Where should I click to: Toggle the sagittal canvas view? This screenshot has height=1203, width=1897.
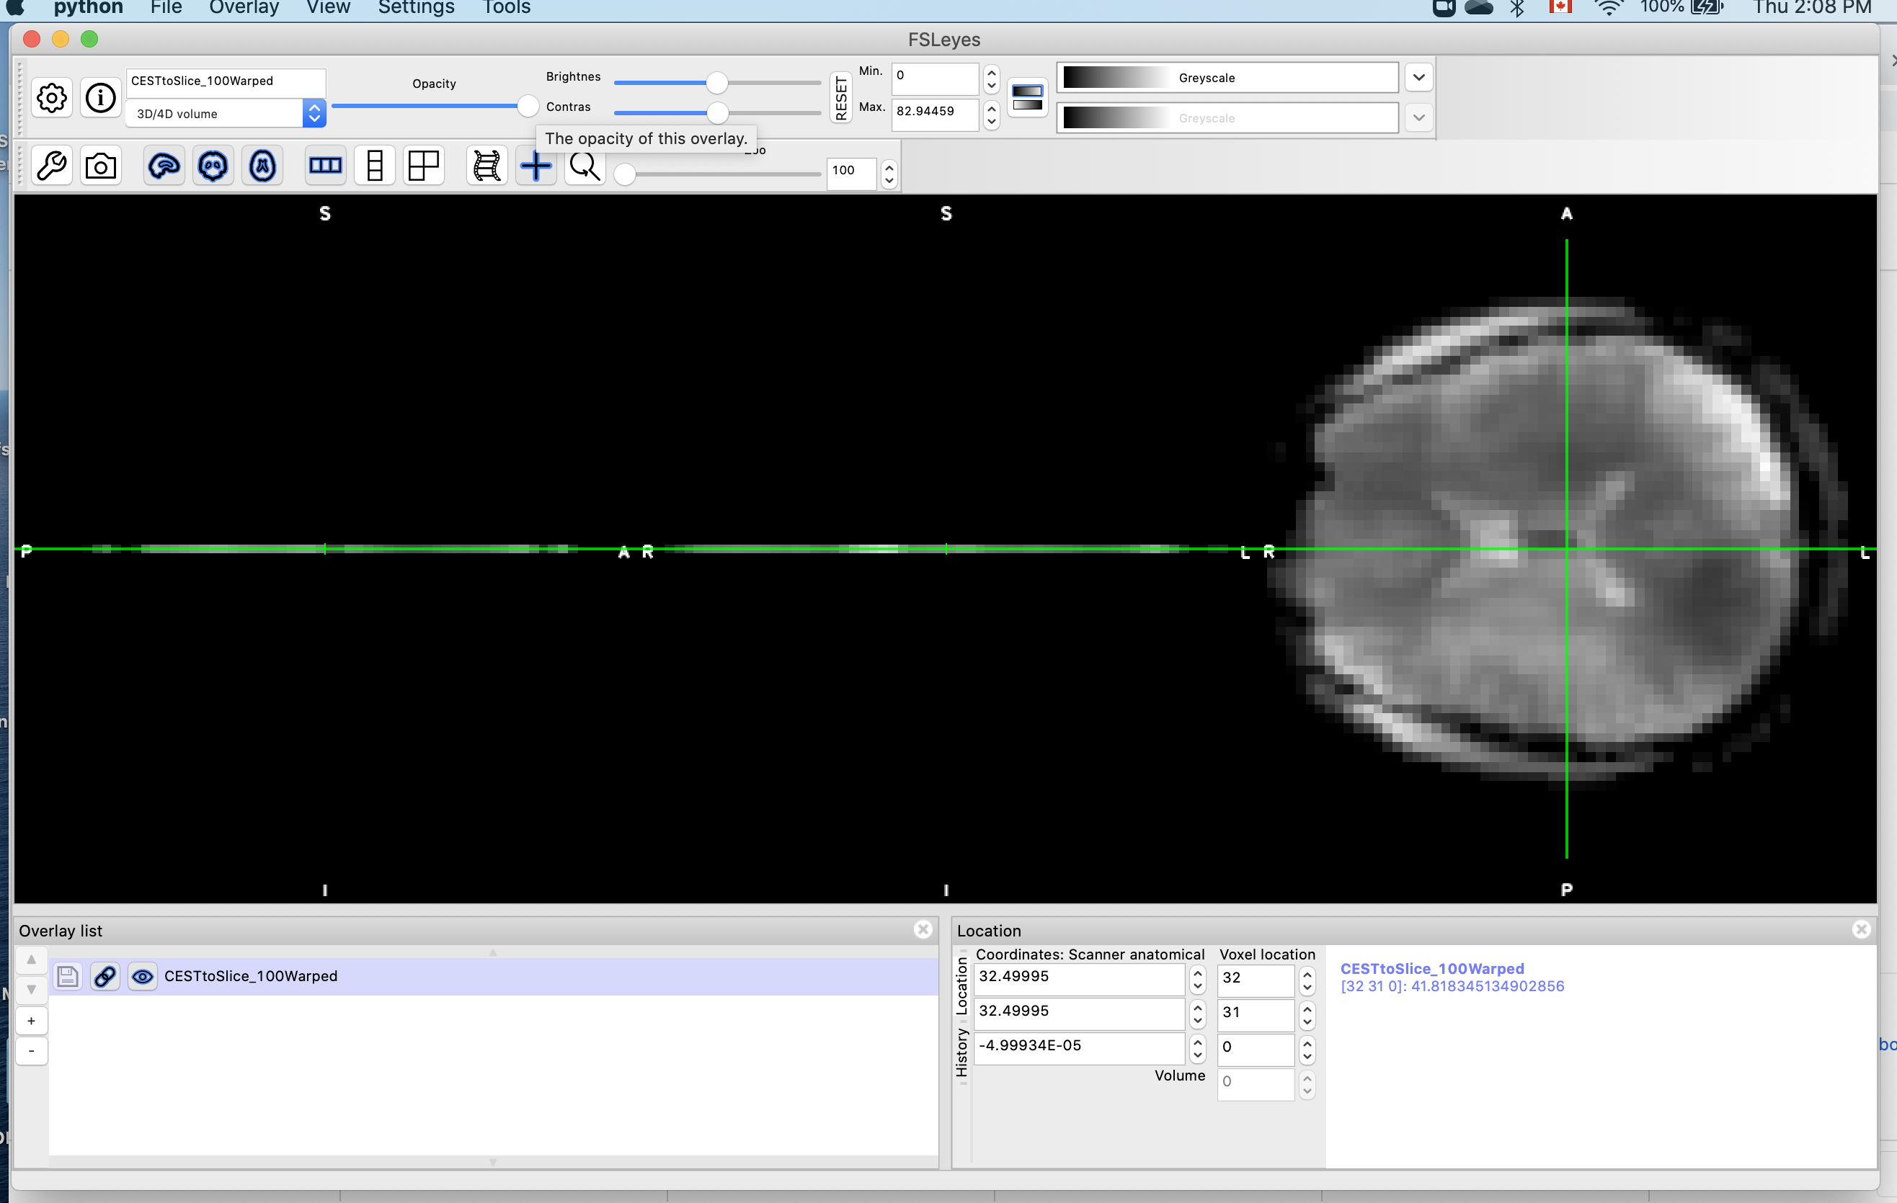tap(164, 166)
